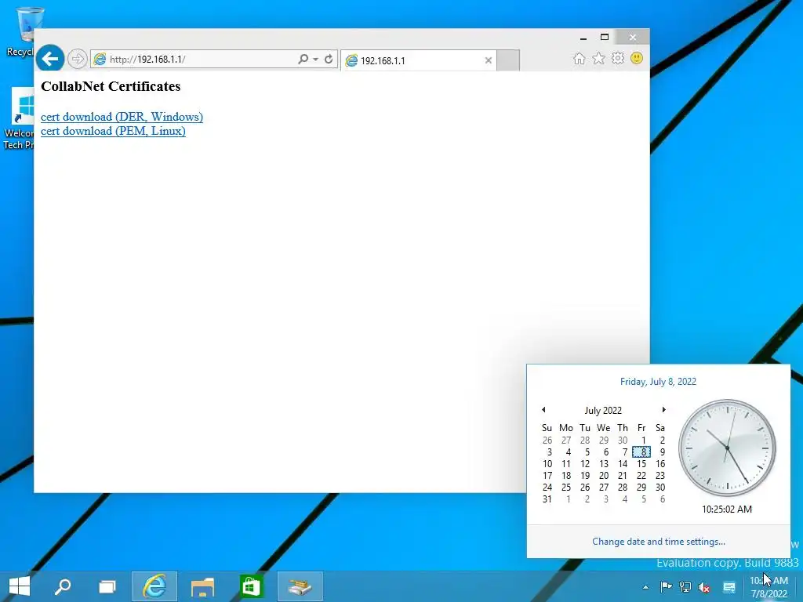
Task: Click the muted volume tray icon
Action: 704,588
